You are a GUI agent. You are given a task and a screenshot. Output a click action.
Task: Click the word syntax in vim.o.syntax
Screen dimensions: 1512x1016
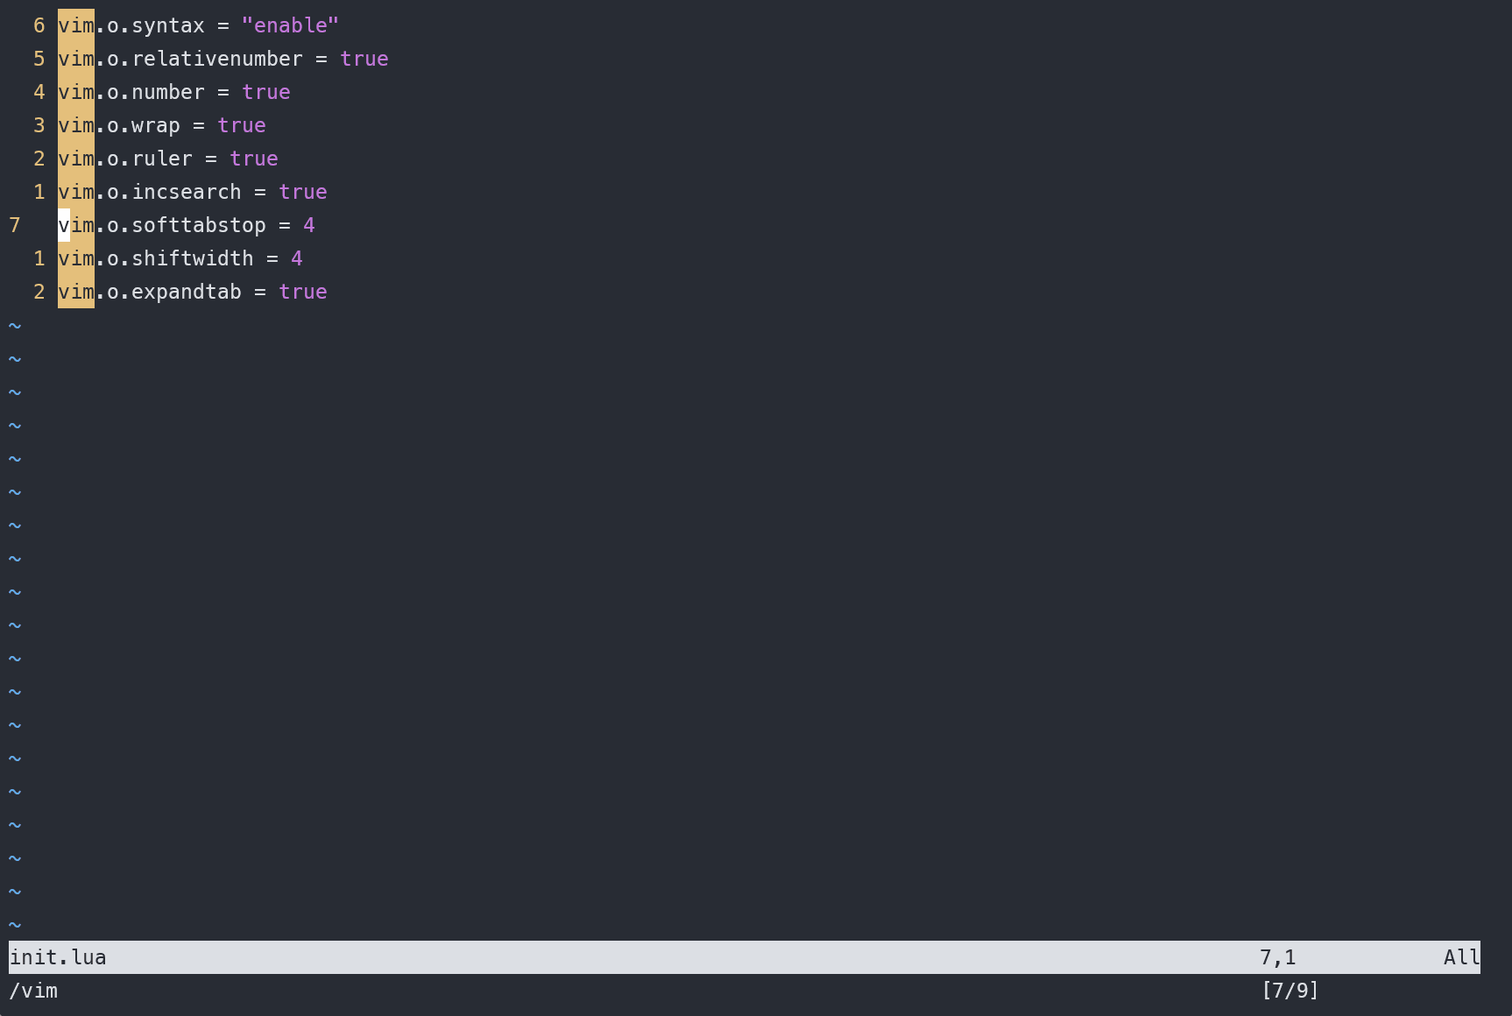click(x=168, y=25)
